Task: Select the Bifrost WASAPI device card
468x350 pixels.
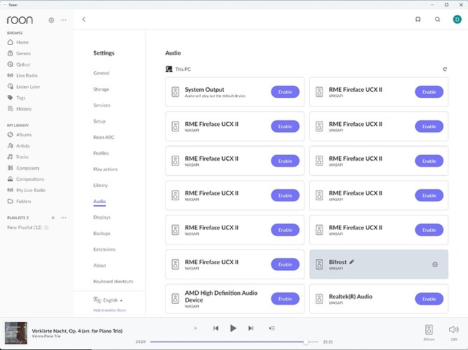Action: (x=378, y=265)
